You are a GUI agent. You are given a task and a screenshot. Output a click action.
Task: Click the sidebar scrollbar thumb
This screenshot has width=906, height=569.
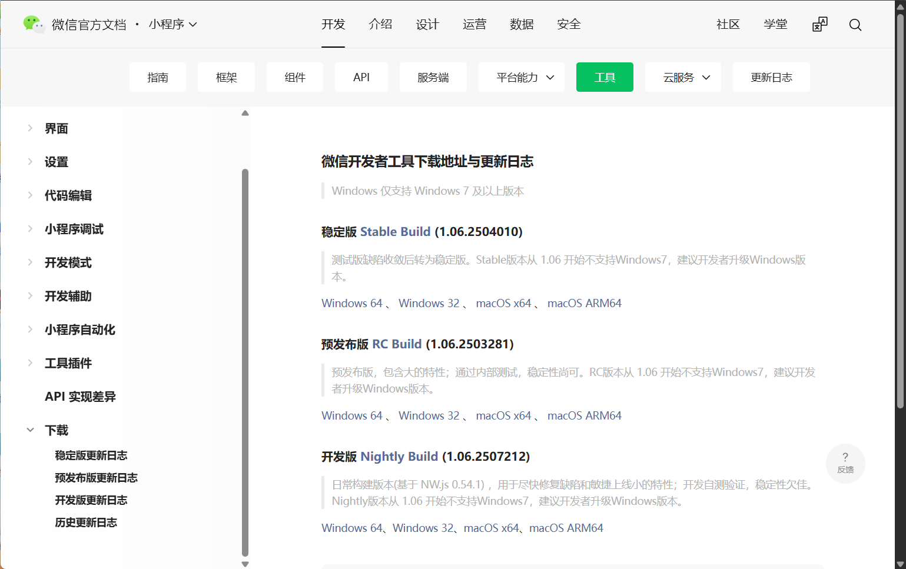click(x=245, y=362)
